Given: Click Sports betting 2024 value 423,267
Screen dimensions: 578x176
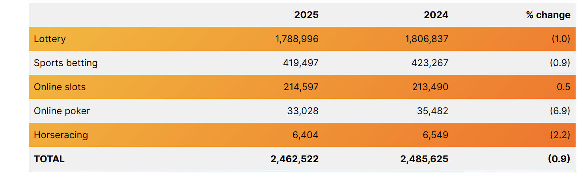Looking at the screenshot, I should [431, 63].
